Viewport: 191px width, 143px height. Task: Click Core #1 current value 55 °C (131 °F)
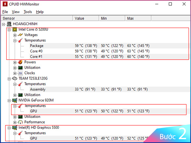pyautogui.click(x=86, y=57)
